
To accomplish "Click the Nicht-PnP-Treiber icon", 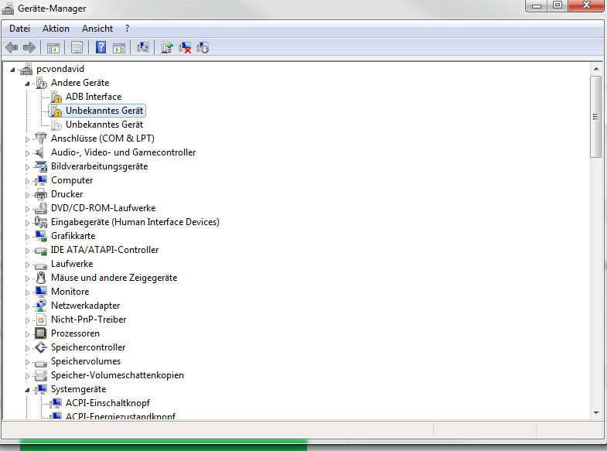I will (x=41, y=319).
